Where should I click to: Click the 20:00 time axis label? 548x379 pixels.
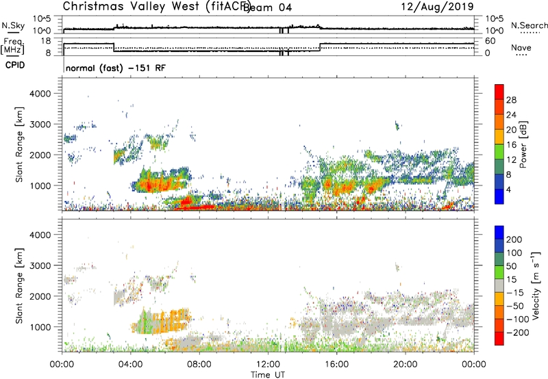(x=405, y=365)
